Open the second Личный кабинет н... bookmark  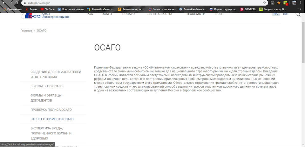point(193,9)
